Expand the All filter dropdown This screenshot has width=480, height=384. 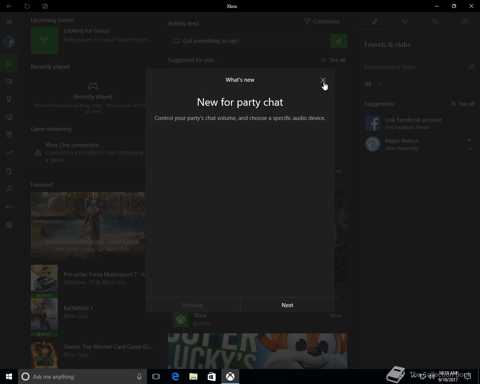tap(373, 84)
